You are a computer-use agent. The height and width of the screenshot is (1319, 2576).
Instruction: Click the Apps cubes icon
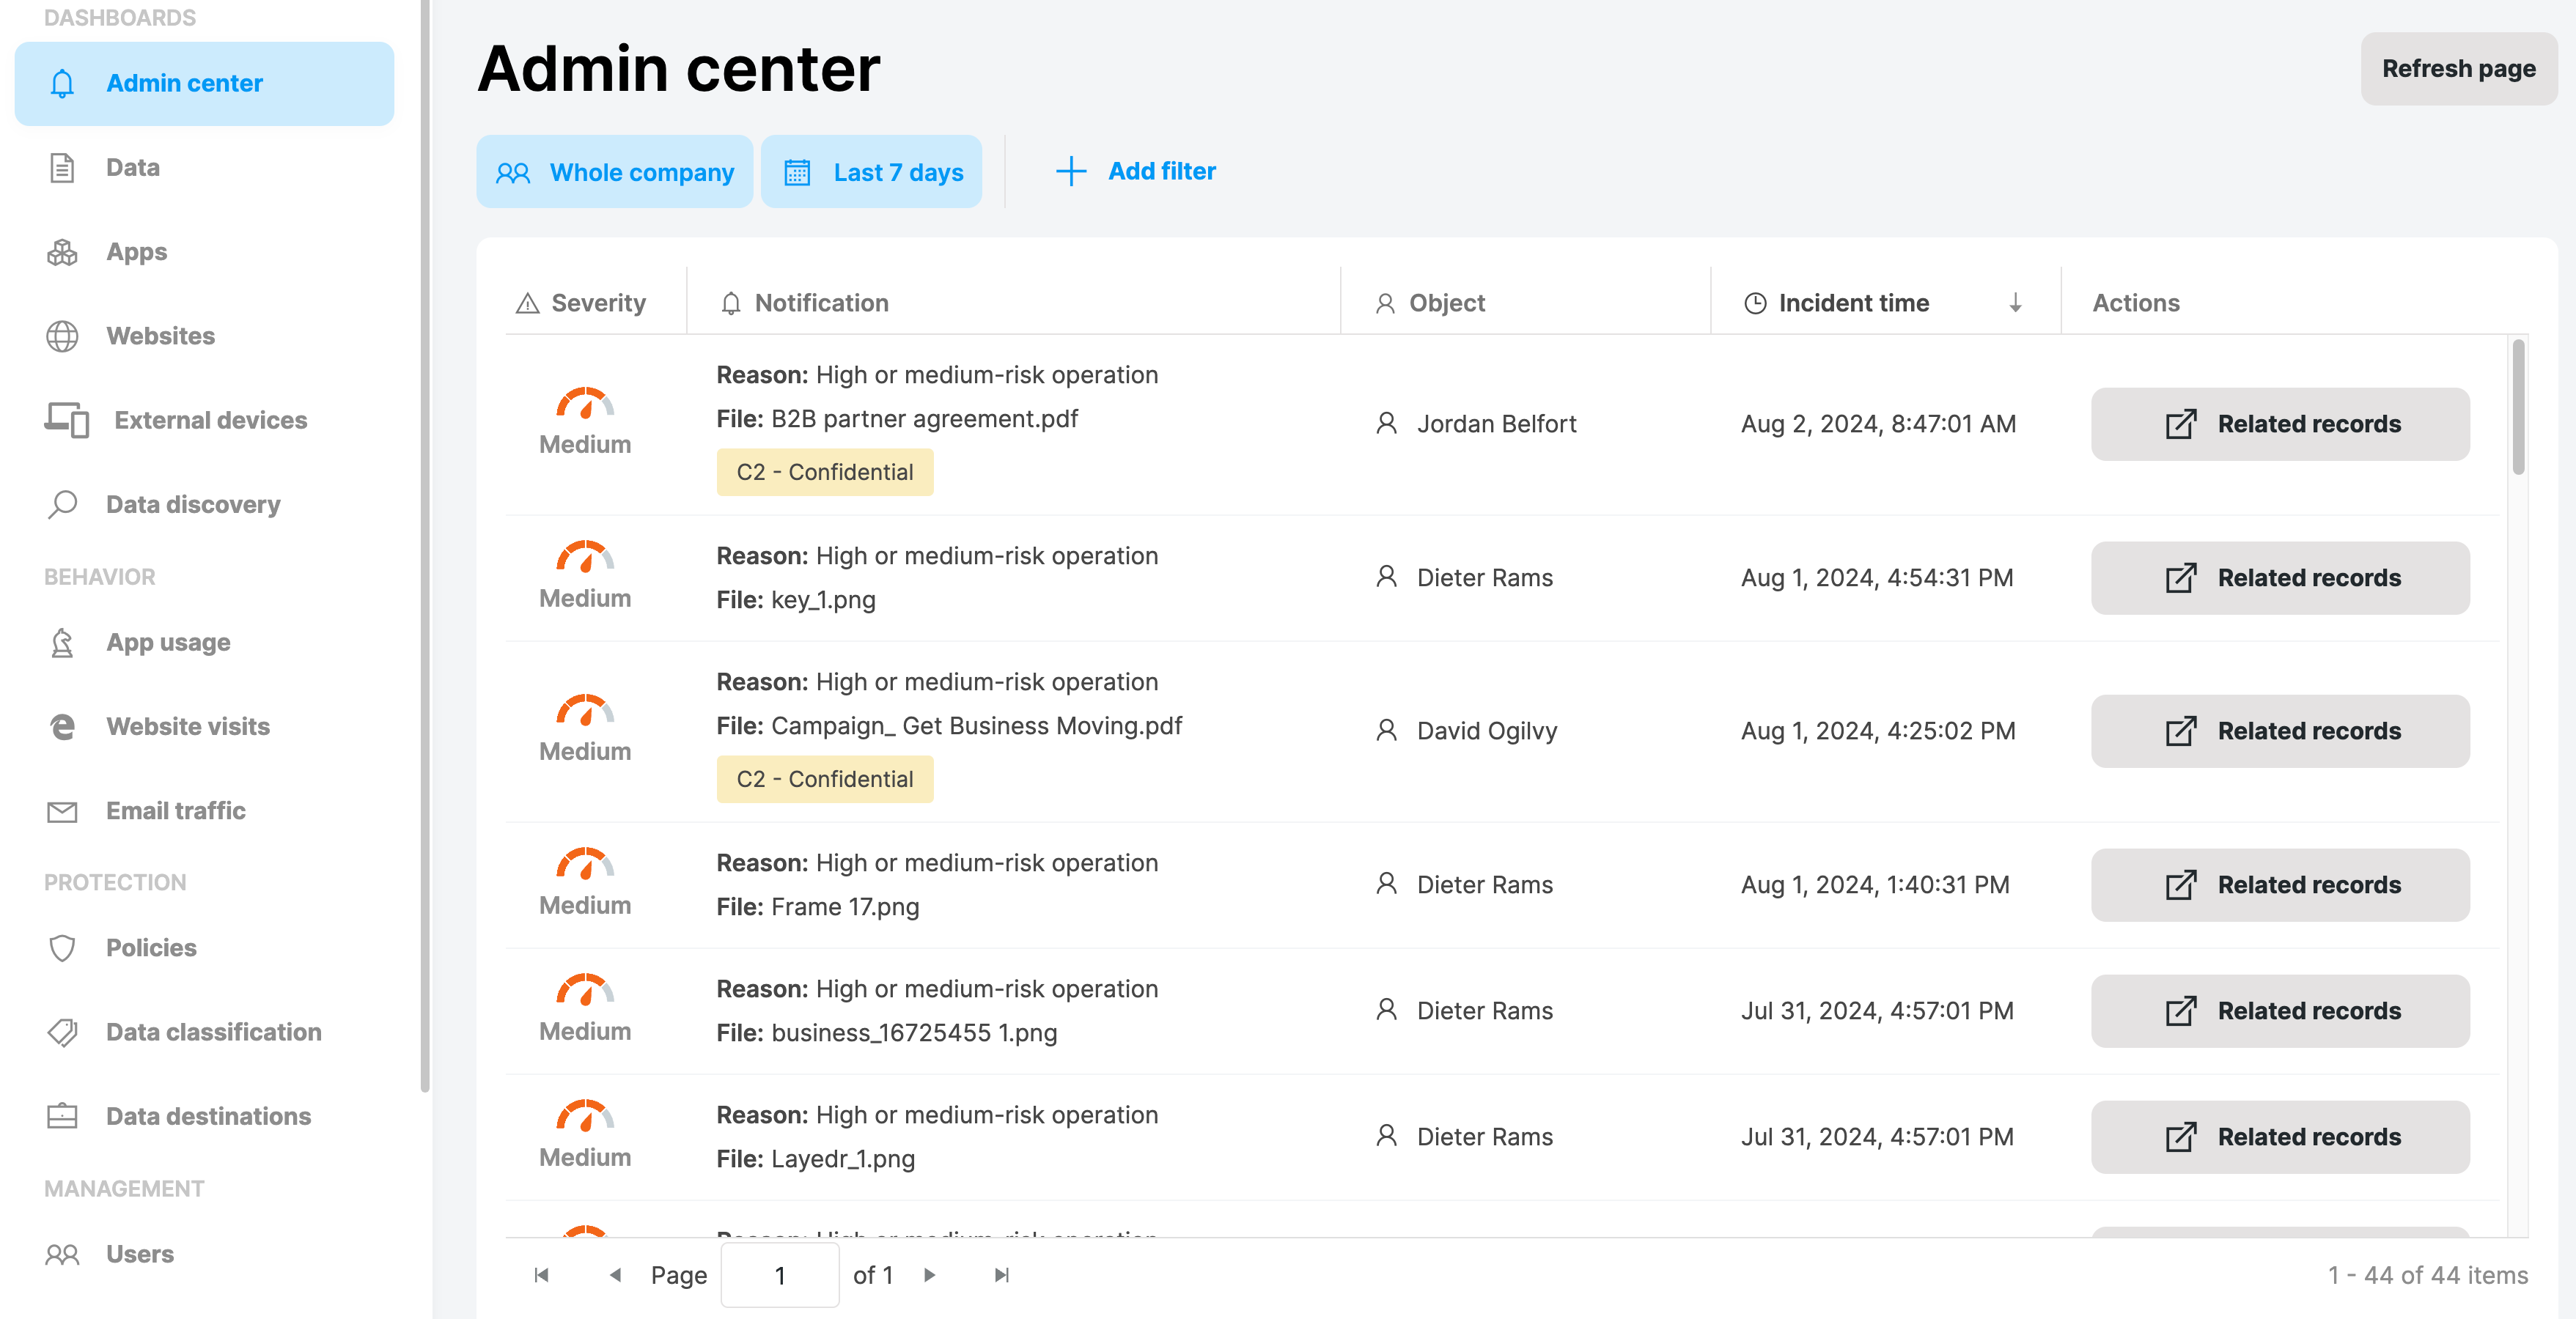tap(62, 252)
